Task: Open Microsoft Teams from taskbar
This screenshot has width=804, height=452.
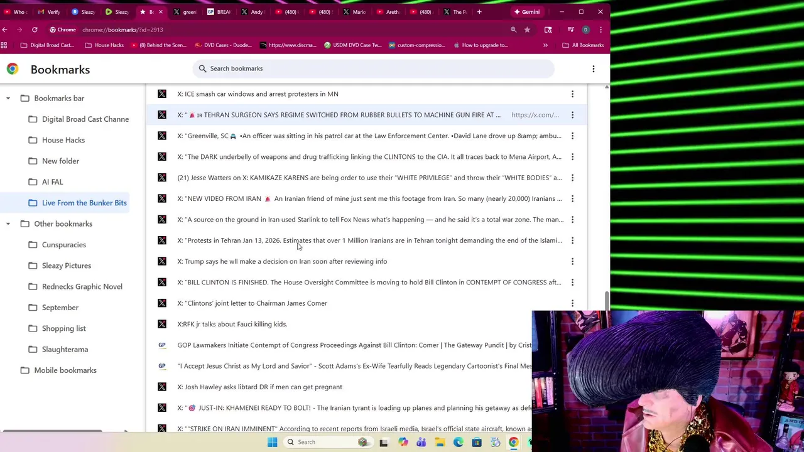Action: tap(421, 442)
